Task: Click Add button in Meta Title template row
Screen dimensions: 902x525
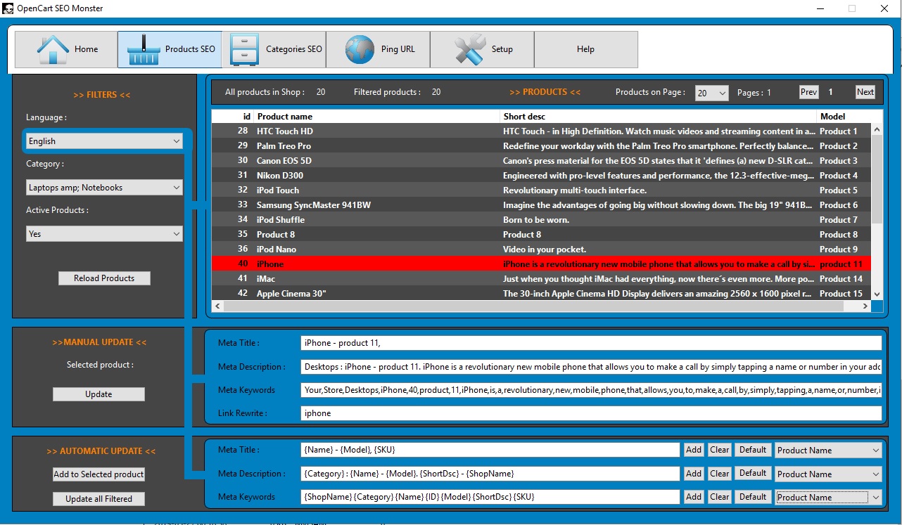Action: point(694,450)
